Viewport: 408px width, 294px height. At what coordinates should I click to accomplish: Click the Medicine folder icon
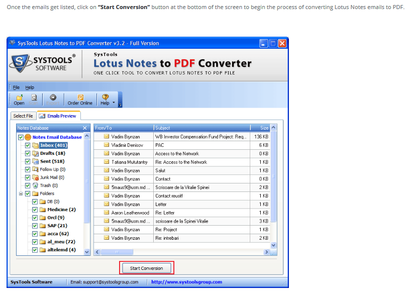click(43, 210)
